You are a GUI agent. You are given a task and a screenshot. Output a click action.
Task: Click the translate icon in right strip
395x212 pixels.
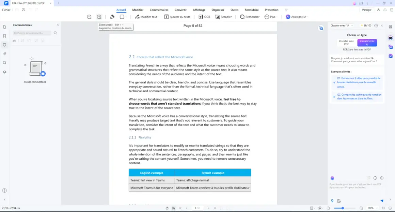coord(391,47)
